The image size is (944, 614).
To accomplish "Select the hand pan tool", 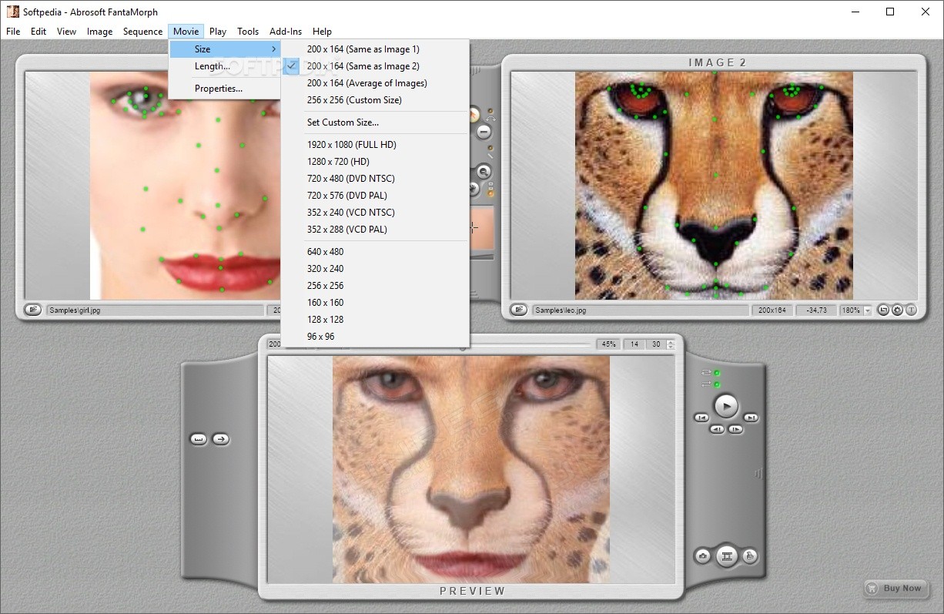I will (x=474, y=187).
